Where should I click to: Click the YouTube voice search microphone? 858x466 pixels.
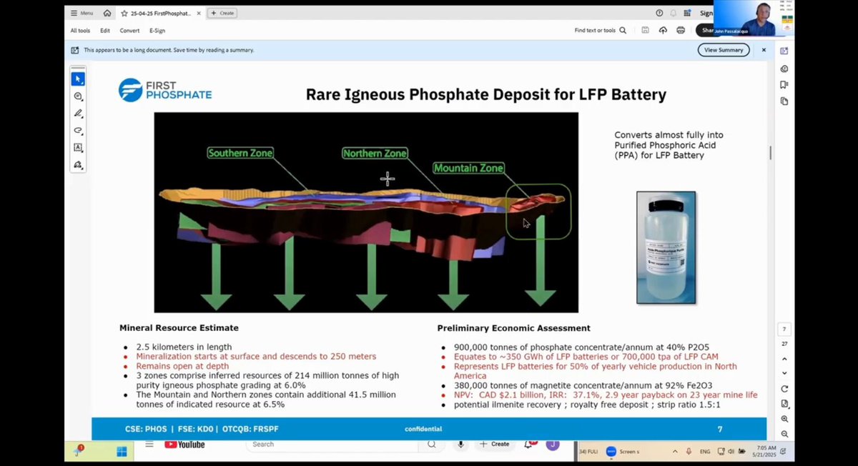pos(460,444)
